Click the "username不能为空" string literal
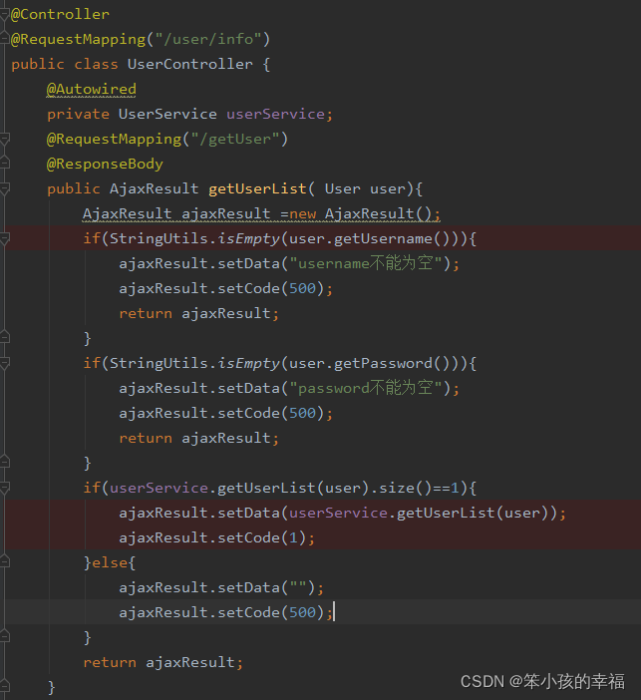The width and height of the screenshot is (641, 700). 366,263
